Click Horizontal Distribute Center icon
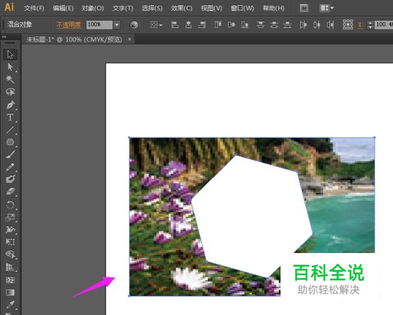 point(317,24)
